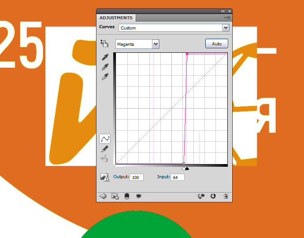Choose the edit points curve tool
304x238 pixels.
pos(105,139)
